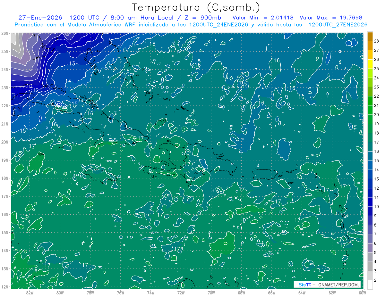Click the 66W longitude axis label
The width and height of the screenshot is (385, 297).
click(x=271, y=293)
